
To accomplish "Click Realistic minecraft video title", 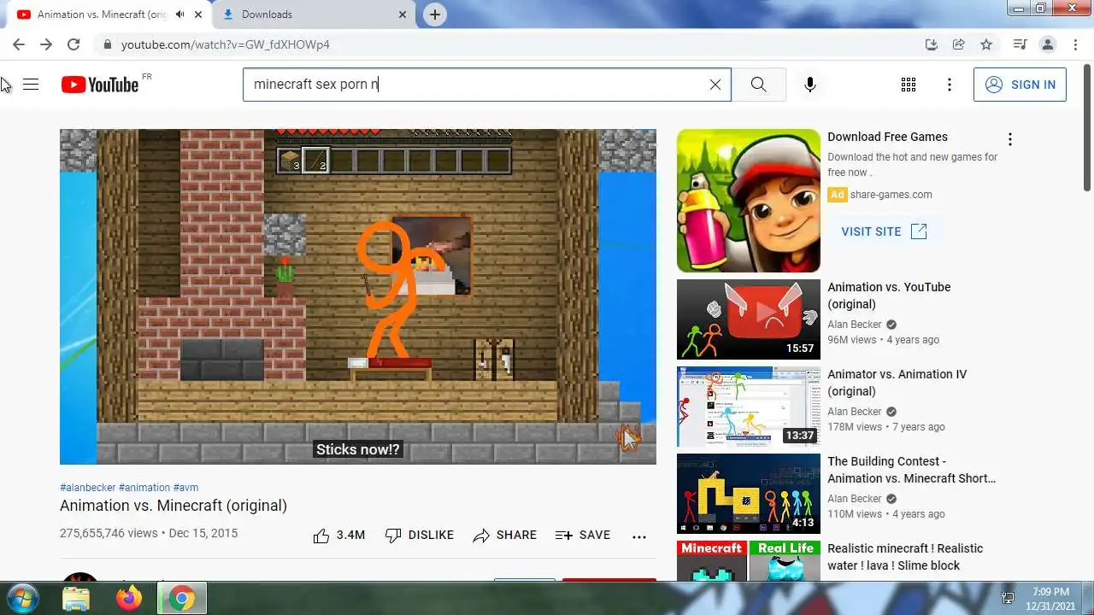I will [905, 557].
